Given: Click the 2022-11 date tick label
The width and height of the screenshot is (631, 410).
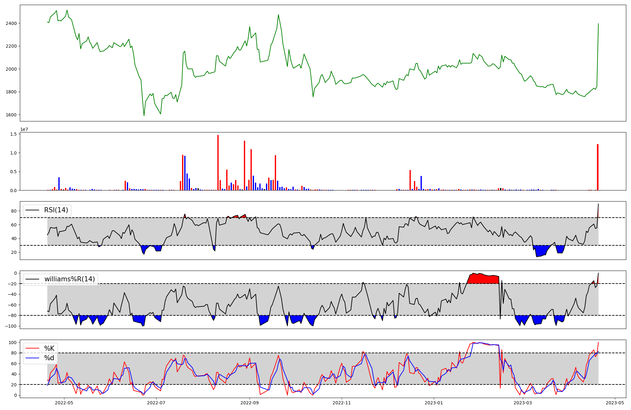Looking at the screenshot, I should pyautogui.click(x=342, y=403).
